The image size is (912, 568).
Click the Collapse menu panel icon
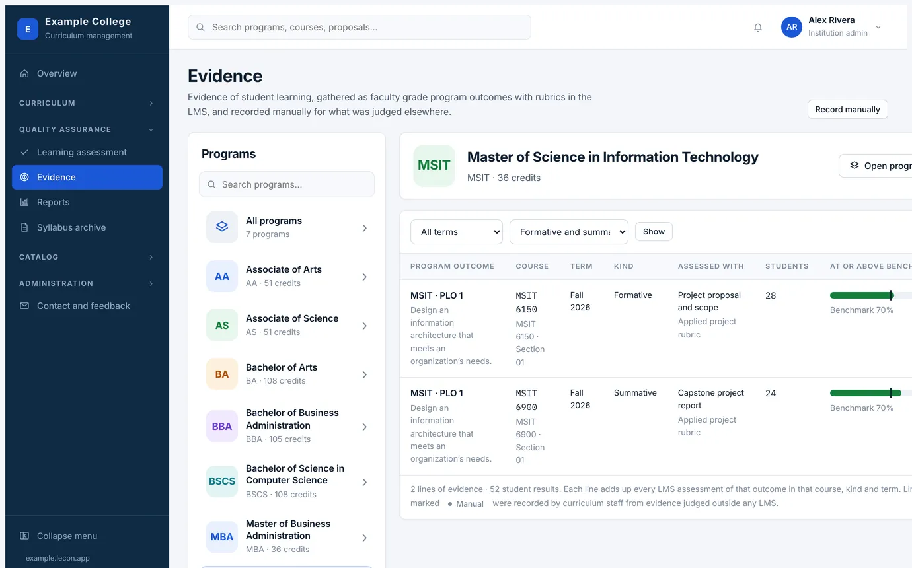coord(24,536)
